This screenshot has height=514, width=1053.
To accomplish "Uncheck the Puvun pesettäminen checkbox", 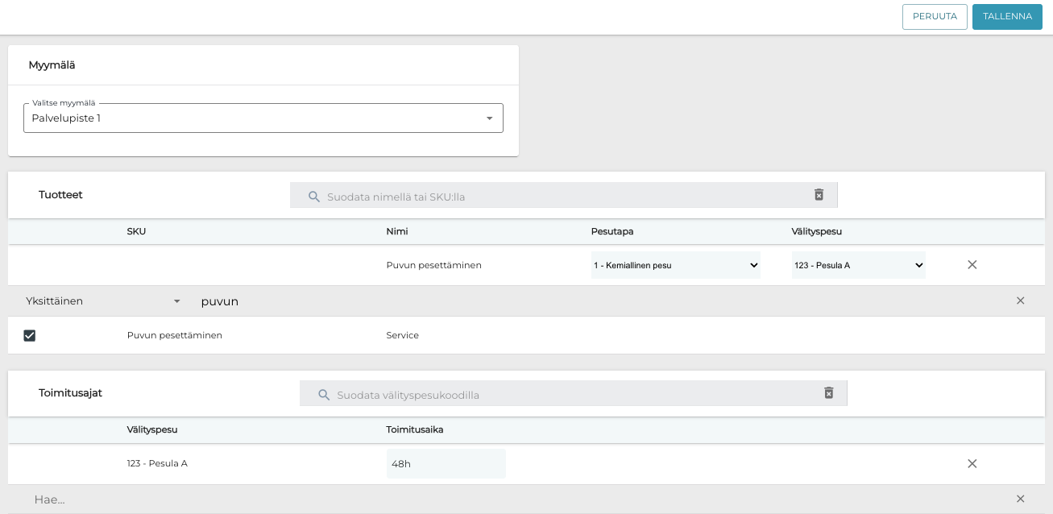I will point(30,335).
